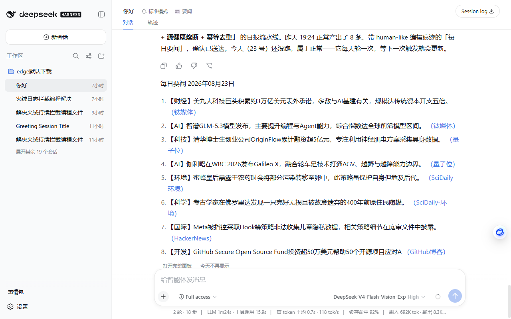Select the 你好 conversation in sidebar
This screenshot has width=511, height=319.
pyautogui.click(x=56, y=85)
